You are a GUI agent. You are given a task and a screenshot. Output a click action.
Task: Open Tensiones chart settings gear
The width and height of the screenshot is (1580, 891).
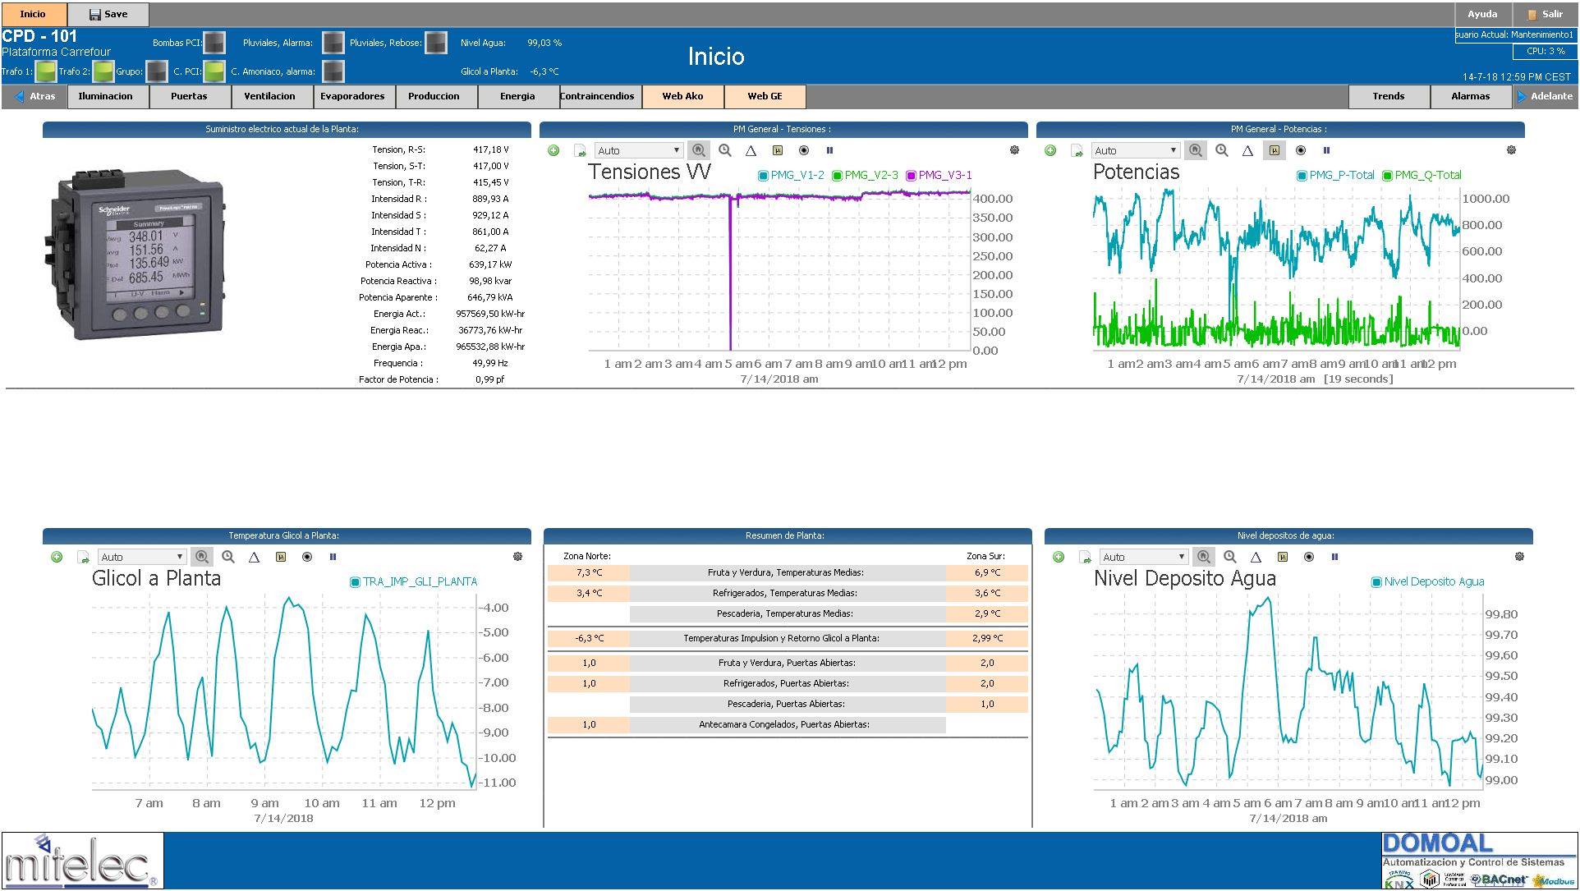pos(1014,150)
